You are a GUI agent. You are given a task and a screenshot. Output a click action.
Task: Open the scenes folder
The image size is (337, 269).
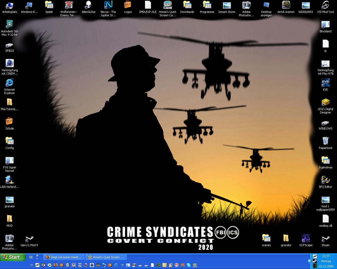pyautogui.click(x=266, y=241)
